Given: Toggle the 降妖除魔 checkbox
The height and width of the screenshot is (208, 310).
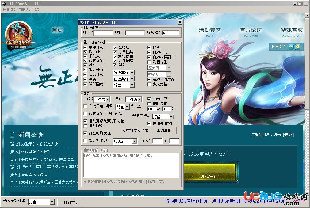Looking at the screenshot, I should 85,84.
